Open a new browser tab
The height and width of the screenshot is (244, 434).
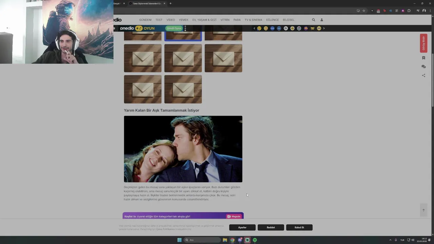pyautogui.click(x=171, y=3)
